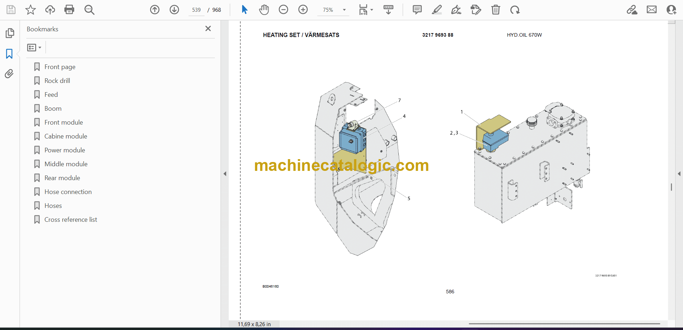Click the Delete trash icon
This screenshot has width=683, height=330.
tap(496, 10)
